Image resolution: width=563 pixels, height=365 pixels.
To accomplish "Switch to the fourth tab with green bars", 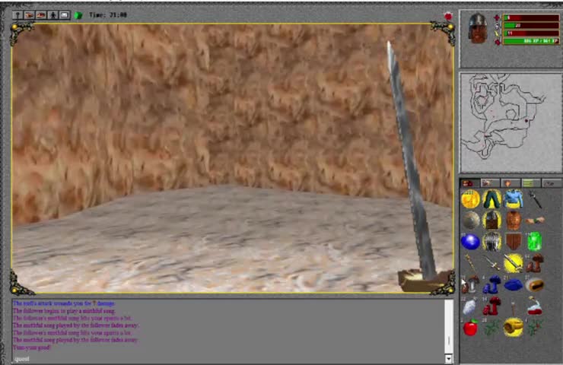I will point(530,183).
